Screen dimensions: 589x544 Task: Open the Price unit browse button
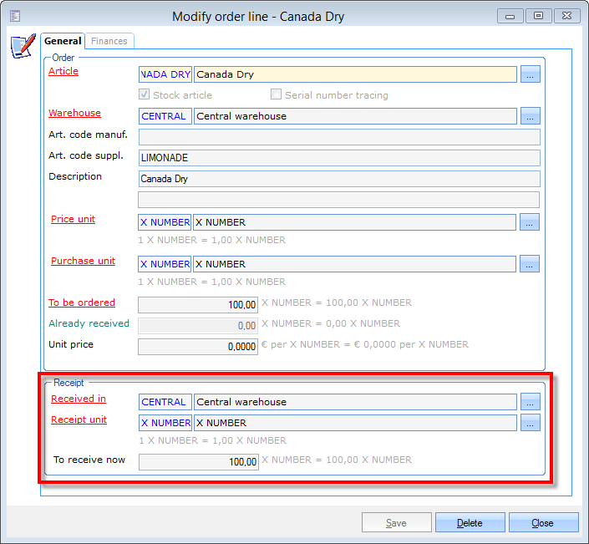(530, 222)
